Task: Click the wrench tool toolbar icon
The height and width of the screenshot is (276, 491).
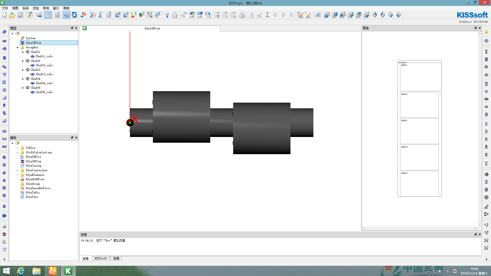Action: [167, 15]
